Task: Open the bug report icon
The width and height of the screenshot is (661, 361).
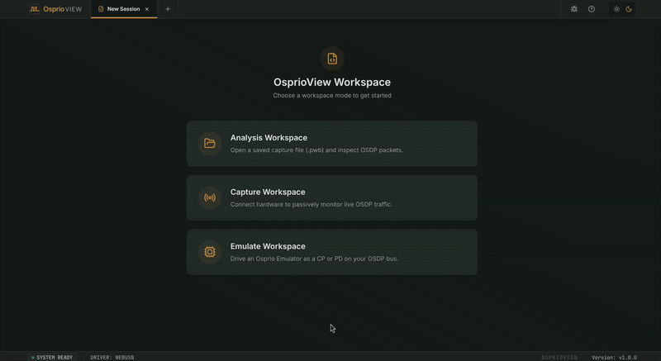Action: pos(573,9)
